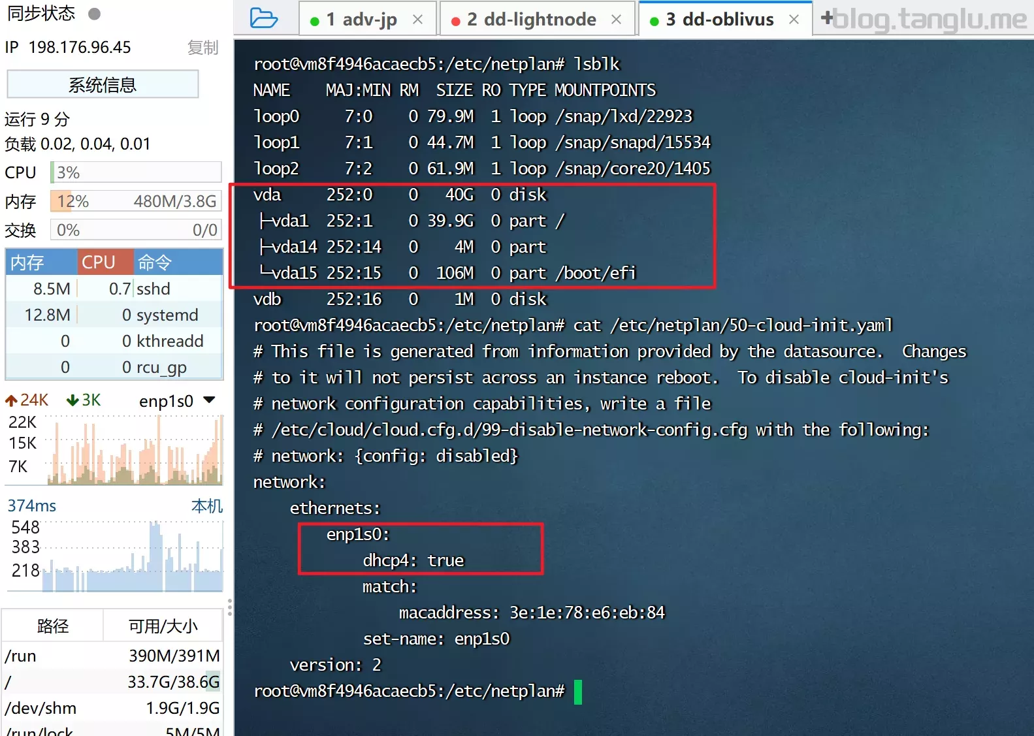This screenshot has width=1034, height=736.
Task: Click the 交换 usage bar showing 0%
Action: (136, 230)
